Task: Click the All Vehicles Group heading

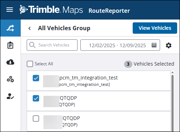Action: pyautogui.click(x=64, y=28)
